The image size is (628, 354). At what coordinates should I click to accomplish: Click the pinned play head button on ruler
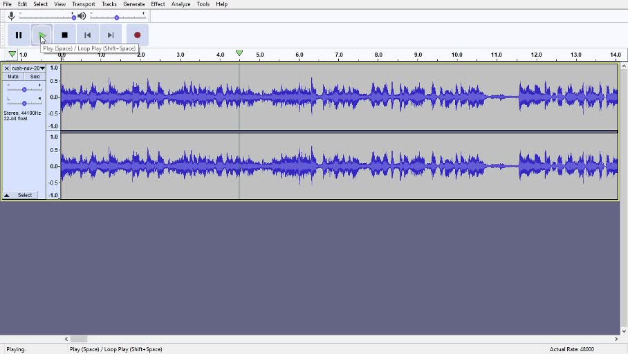[x=12, y=54]
